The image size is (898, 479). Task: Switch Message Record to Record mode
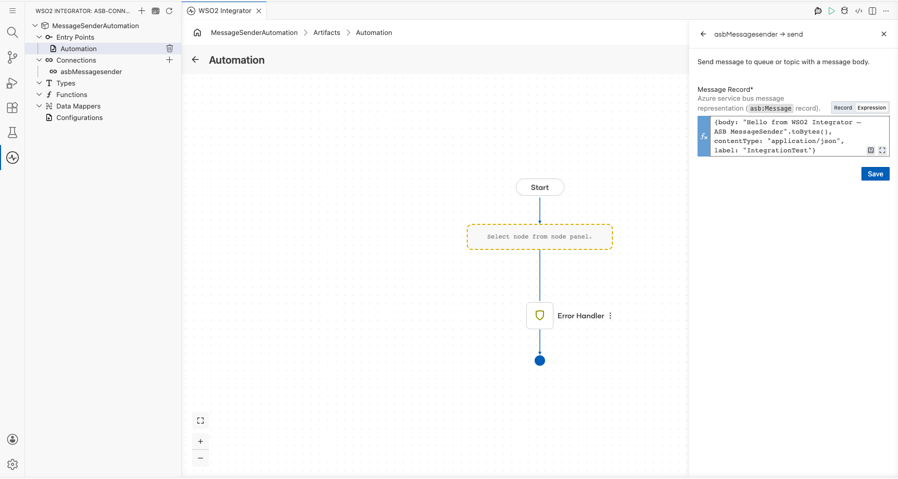coord(843,107)
